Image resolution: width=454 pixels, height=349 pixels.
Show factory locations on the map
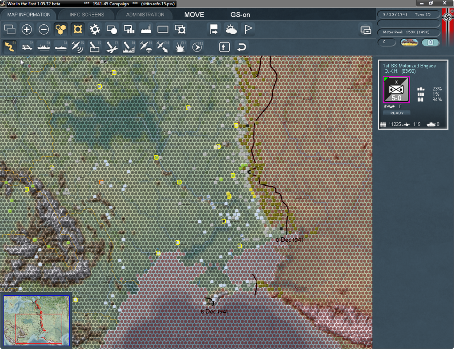pyautogui.click(x=146, y=29)
